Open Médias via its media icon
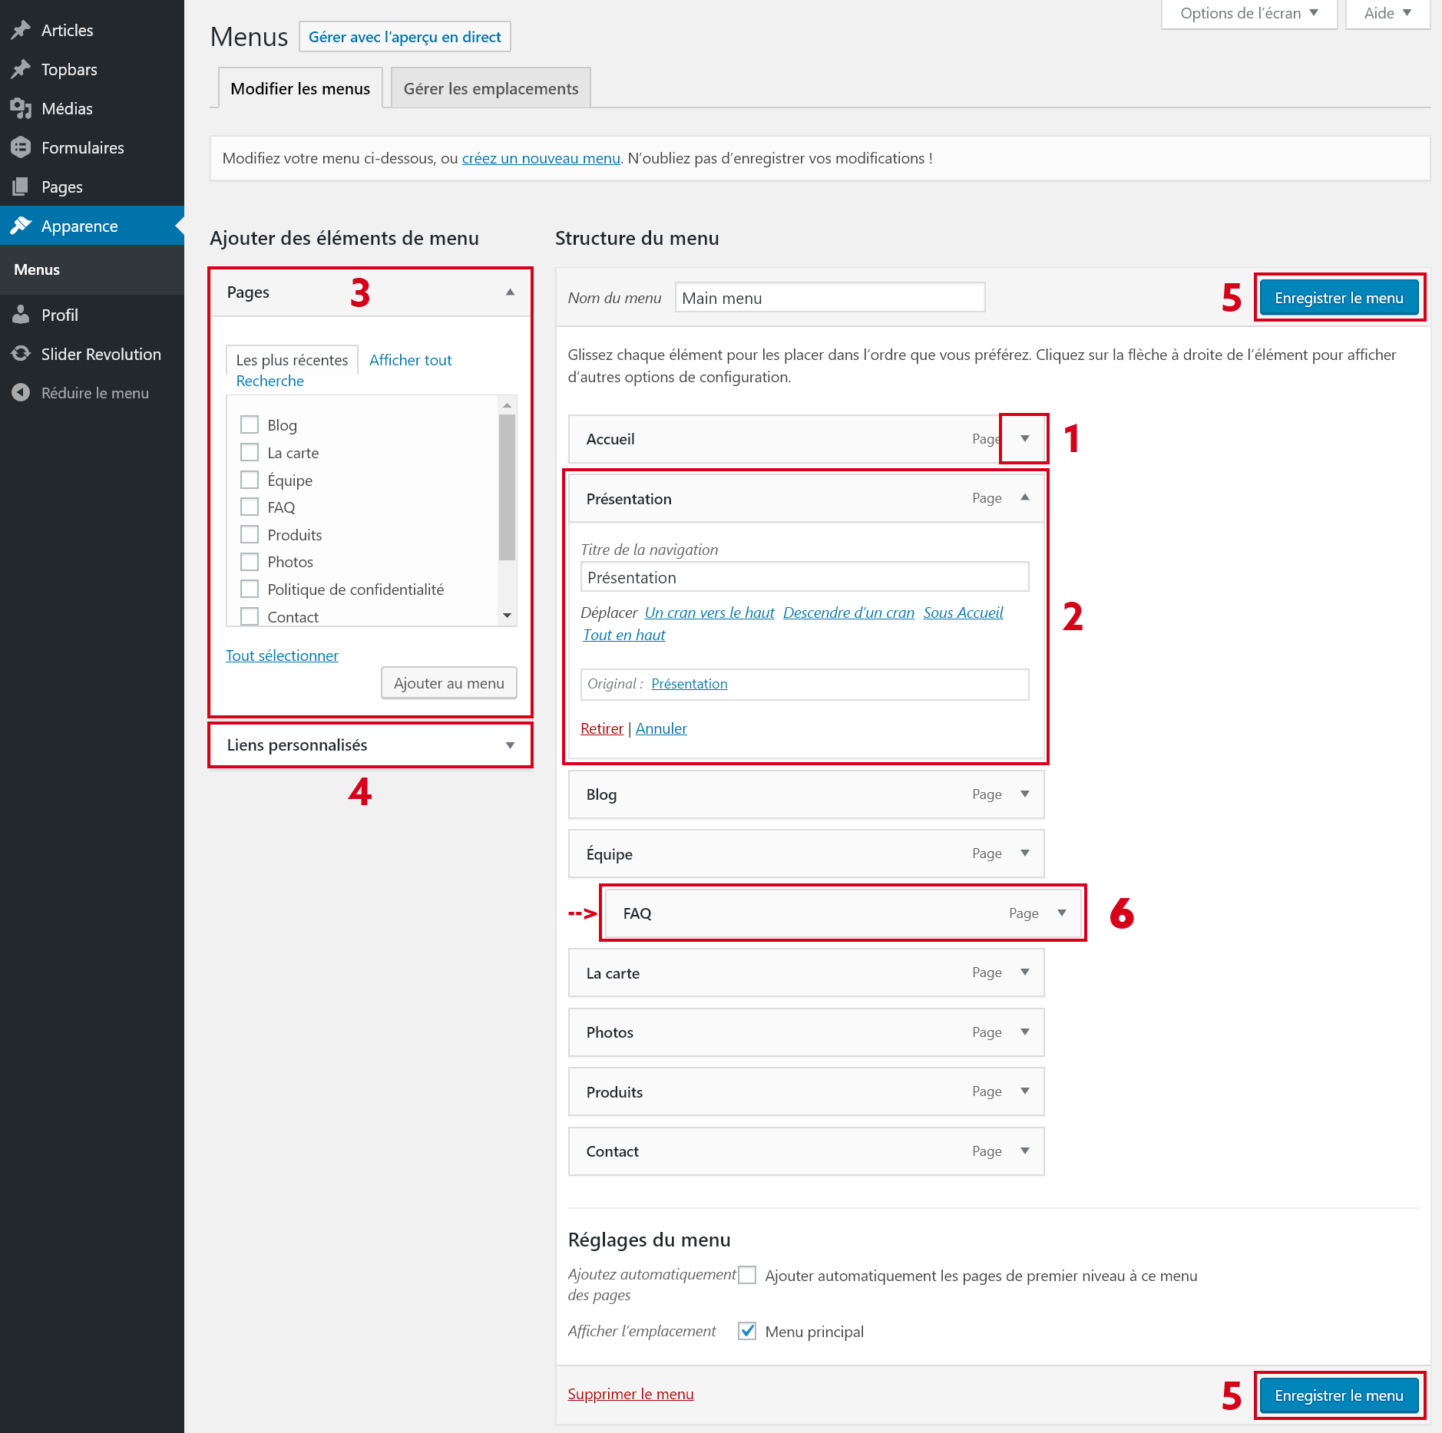This screenshot has width=1442, height=1433. tap(21, 108)
